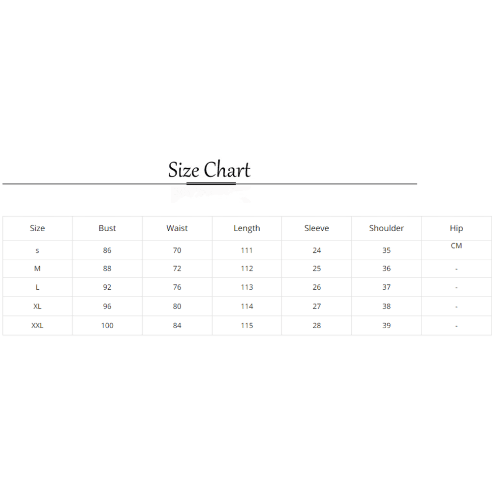Select the waist value 84

[177, 325]
